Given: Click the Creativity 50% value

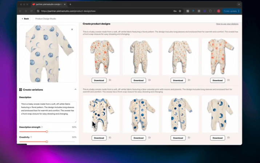Looking at the screenshot, I should [74, 137].
